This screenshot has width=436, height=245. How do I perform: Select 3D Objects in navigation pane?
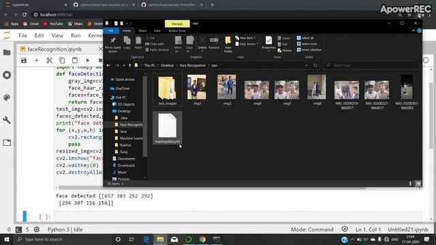coord(123,104)
